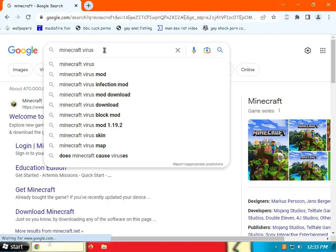Open Google settings gear

click(308, 50)
